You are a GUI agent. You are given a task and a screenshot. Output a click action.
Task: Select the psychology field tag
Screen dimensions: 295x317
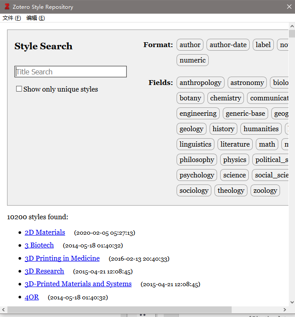click(197, 175)
